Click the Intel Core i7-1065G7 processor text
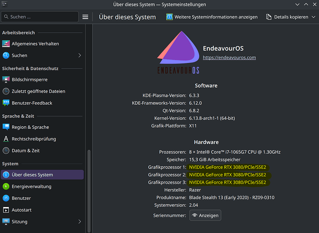Viewport: 319px width, 233px height. click(x=235, y=152)
